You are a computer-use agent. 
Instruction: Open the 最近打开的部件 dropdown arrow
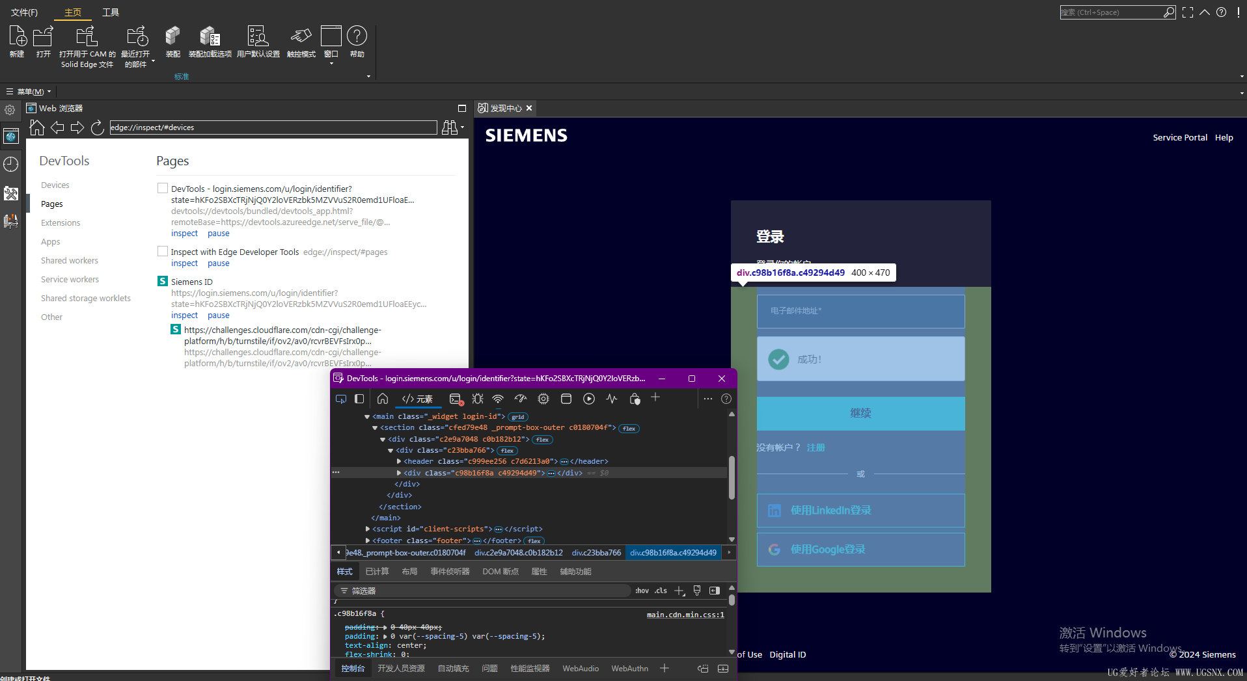point(153,61)
